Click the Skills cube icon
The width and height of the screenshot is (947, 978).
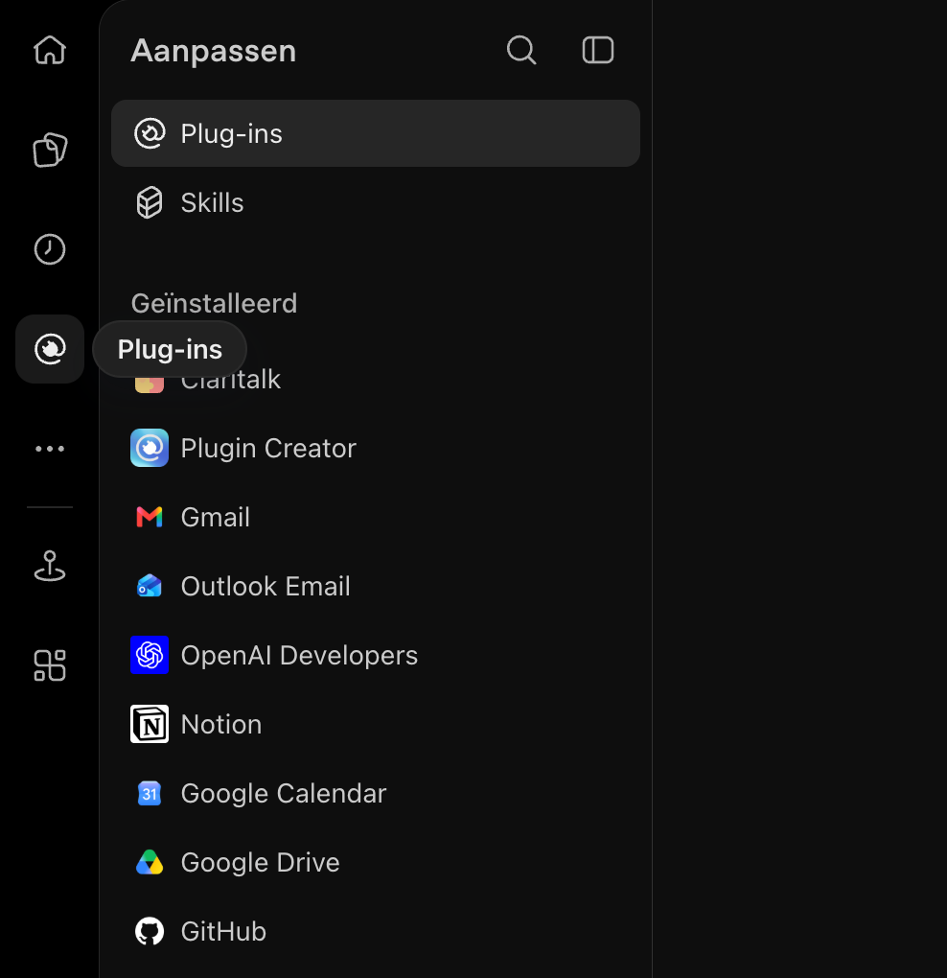[150, 202]
